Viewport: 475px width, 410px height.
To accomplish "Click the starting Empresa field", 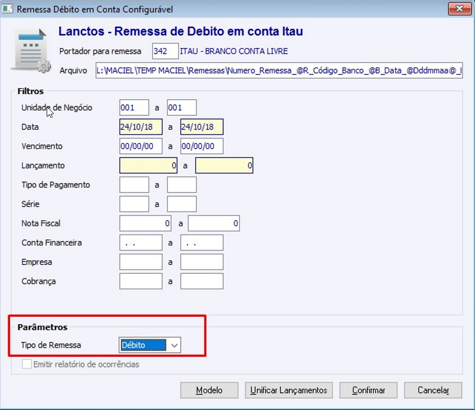I will 141,262.
